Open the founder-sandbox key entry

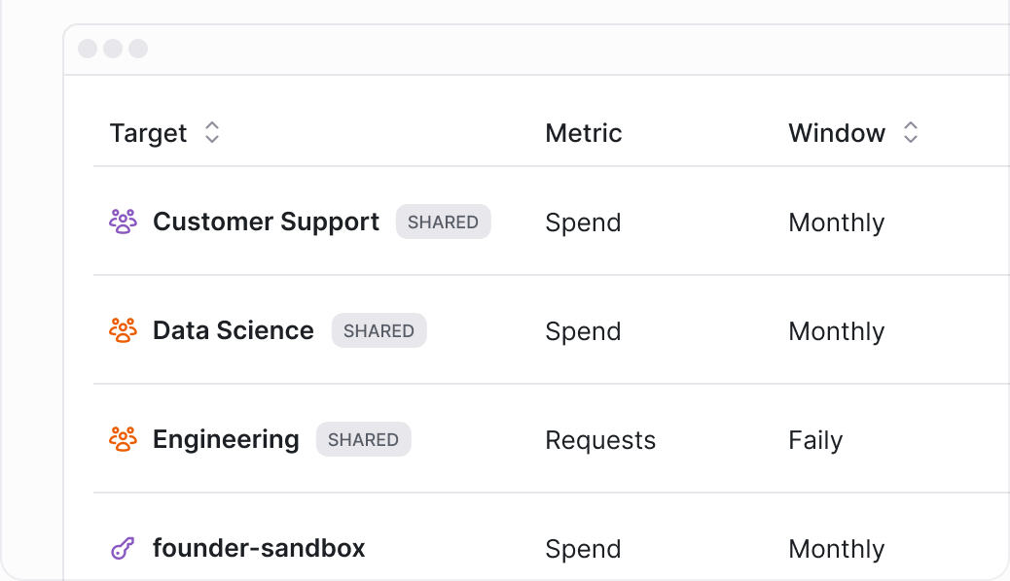point(259,548)
